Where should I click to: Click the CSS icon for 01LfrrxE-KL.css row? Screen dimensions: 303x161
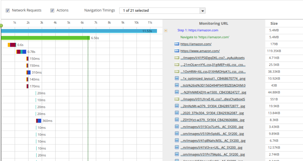click(x=177, y=99)
